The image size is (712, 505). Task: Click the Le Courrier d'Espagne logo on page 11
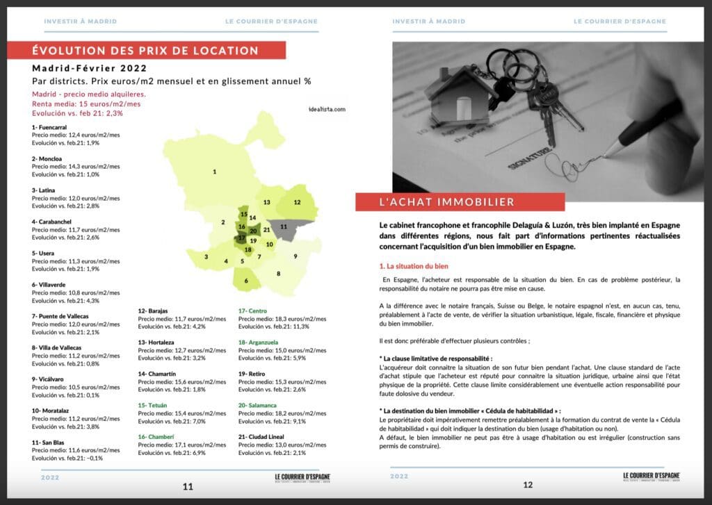click(302, 477)
